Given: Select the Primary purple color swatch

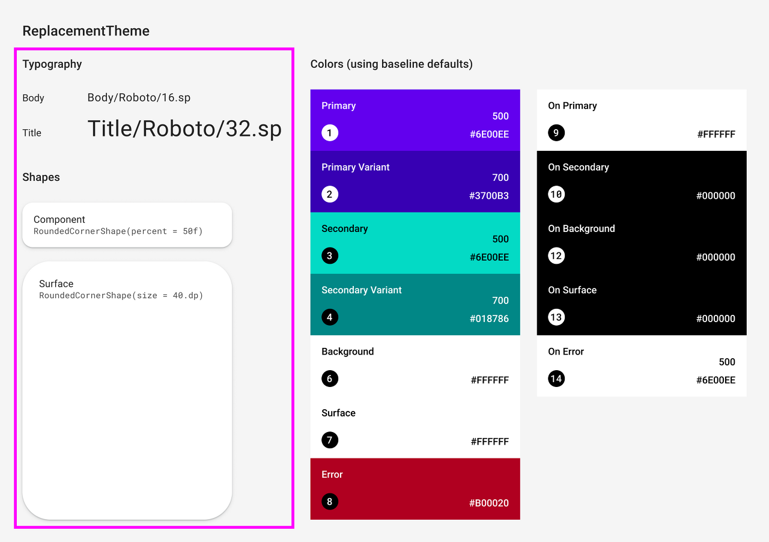Looking at the screenshot, I should pyautogui.click(x=415, y=120).
